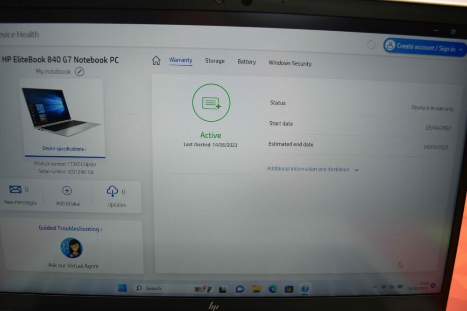Open the Updates cloud download icon
This screenshot has width=467, height=311.
coord(112,192)
